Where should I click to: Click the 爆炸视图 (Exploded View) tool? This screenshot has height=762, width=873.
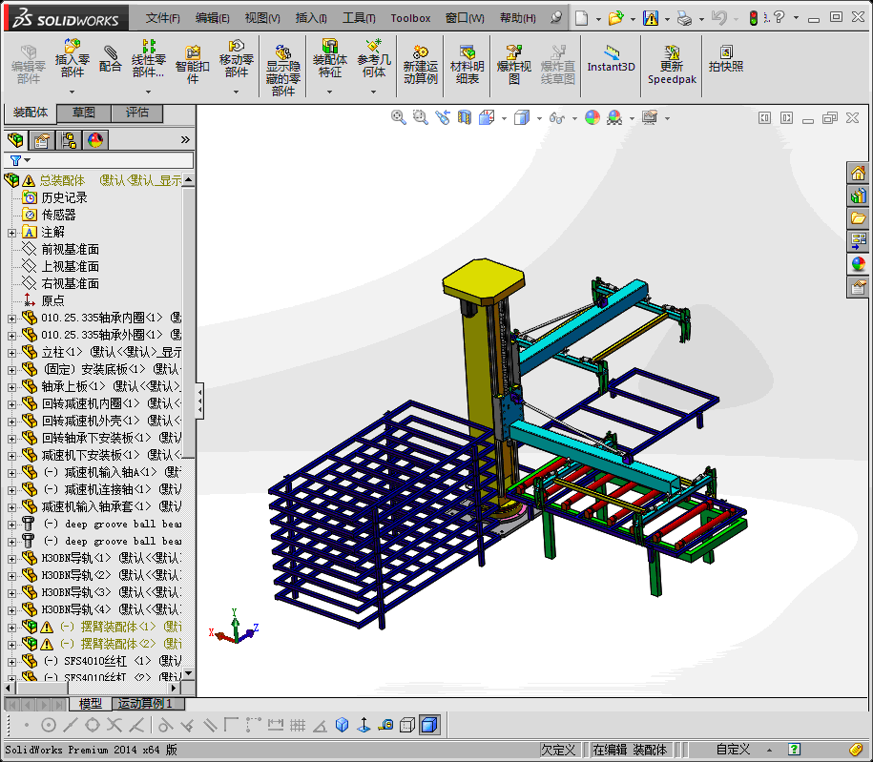(x=514, y=64)
